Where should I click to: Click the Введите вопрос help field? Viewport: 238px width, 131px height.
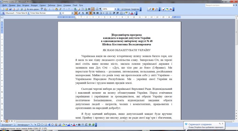(x=219, y=5)
